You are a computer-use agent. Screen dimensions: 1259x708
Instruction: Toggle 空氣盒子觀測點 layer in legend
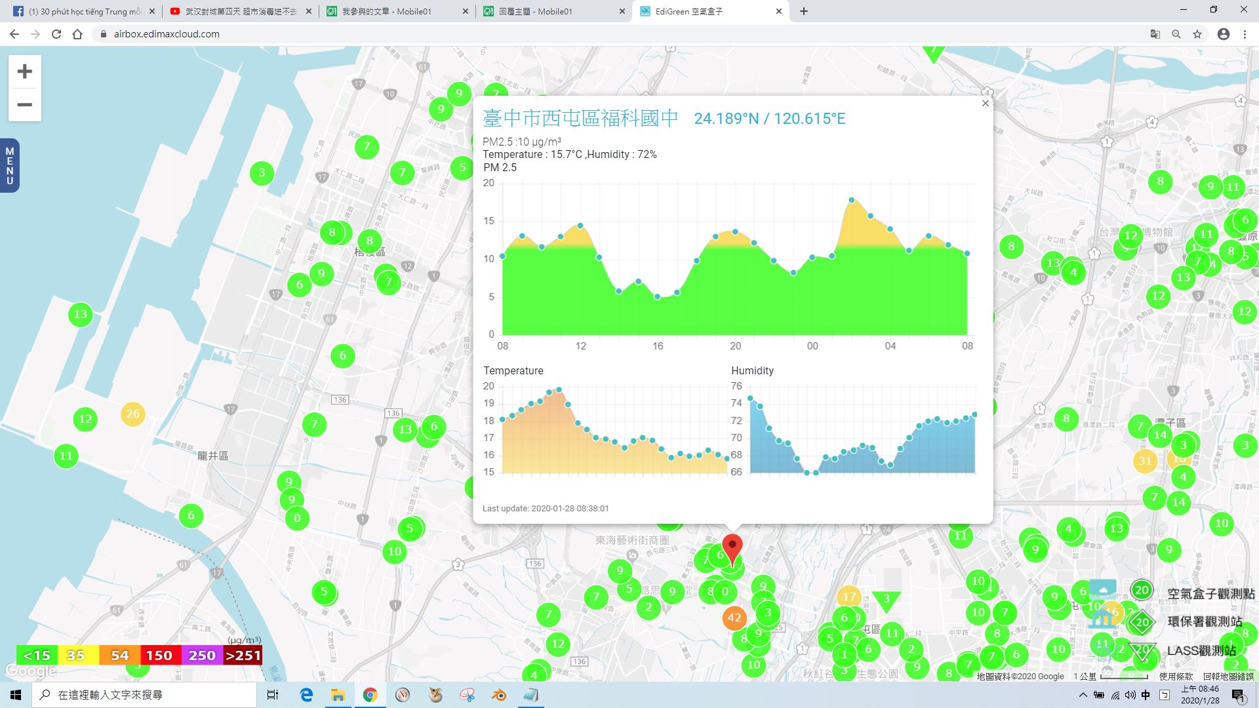pos(1192,592)
